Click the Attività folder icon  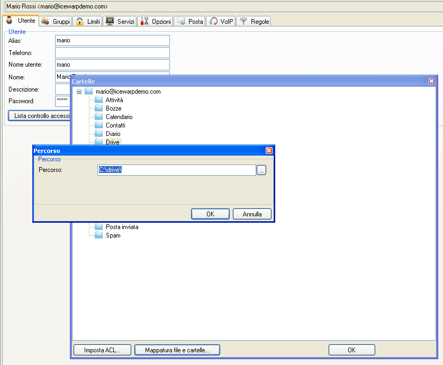click(98, 99)
